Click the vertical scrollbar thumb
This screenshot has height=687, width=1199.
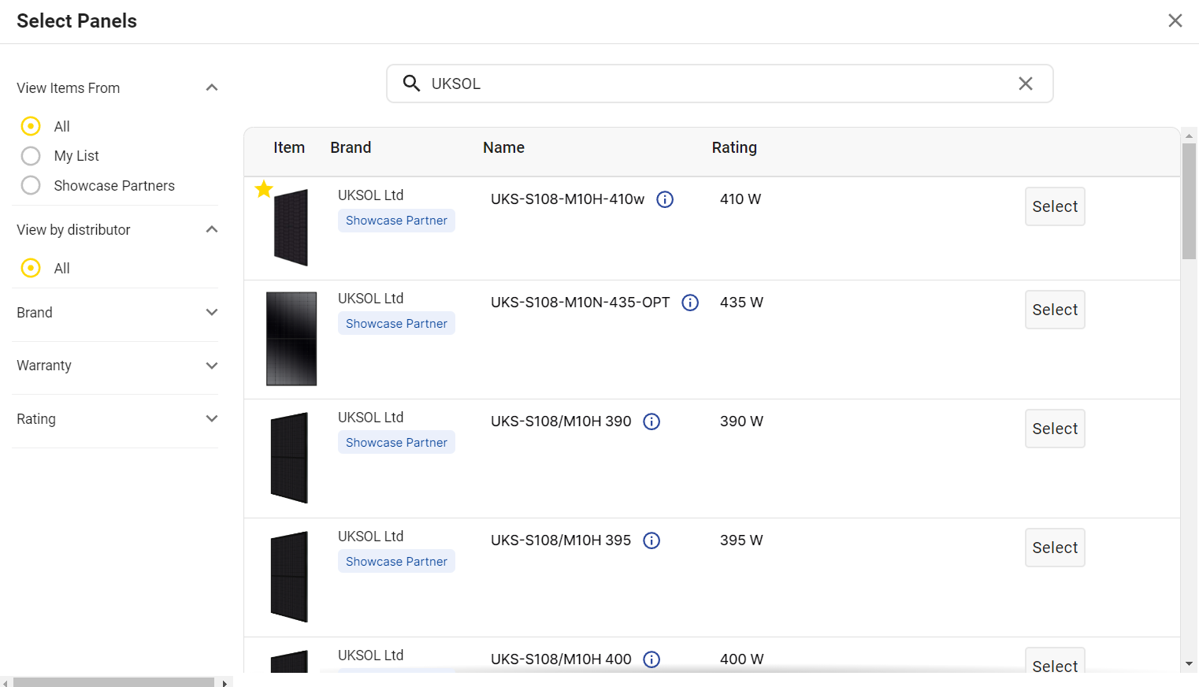[x=1189, y=201]
